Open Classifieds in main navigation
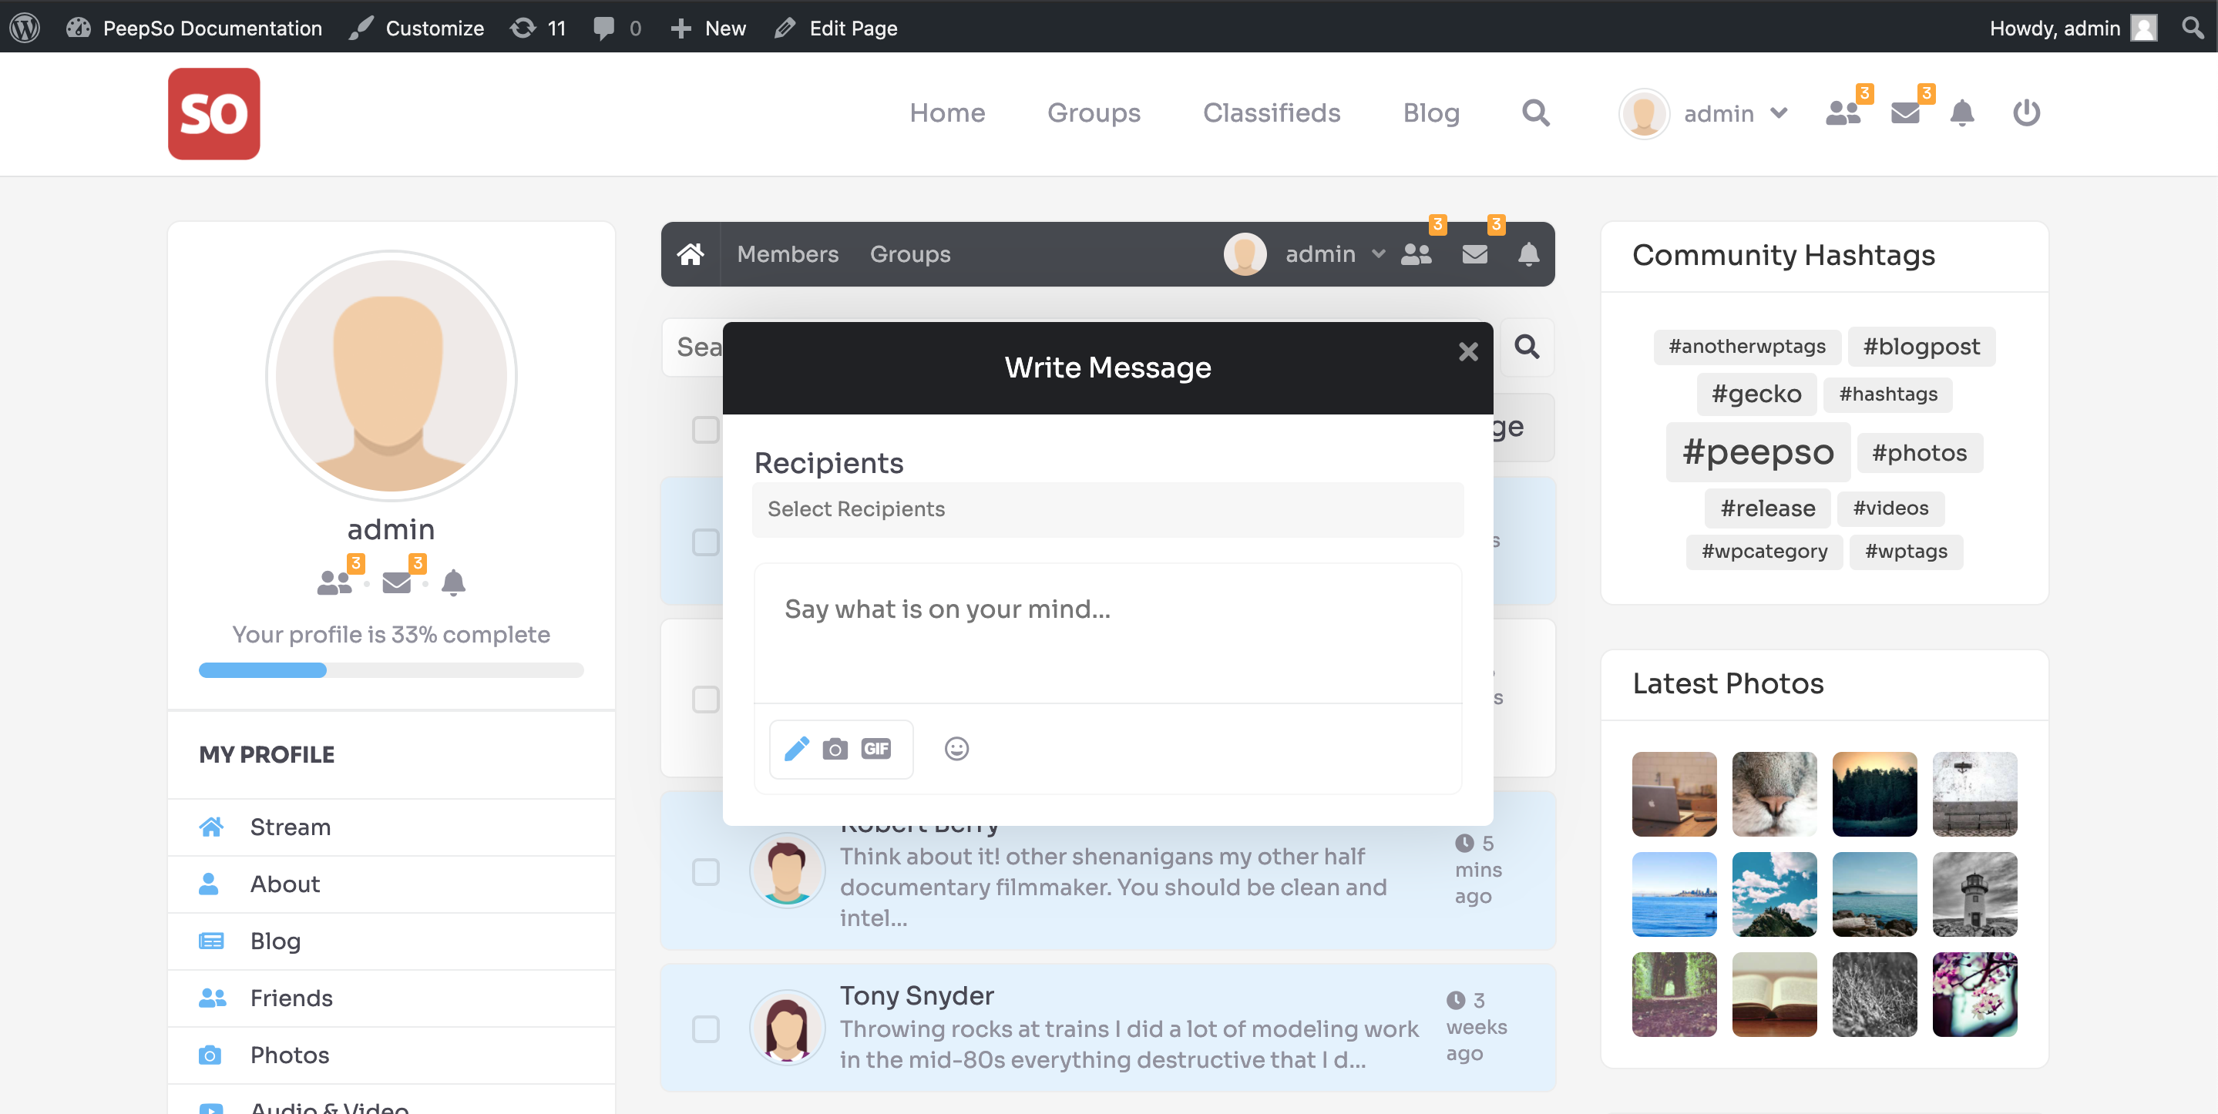Screen dimensions: 2218x1114 pos(1271,112)
